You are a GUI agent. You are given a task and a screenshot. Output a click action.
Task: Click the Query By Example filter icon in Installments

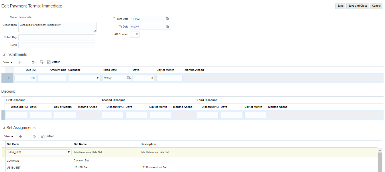point(42,62)
